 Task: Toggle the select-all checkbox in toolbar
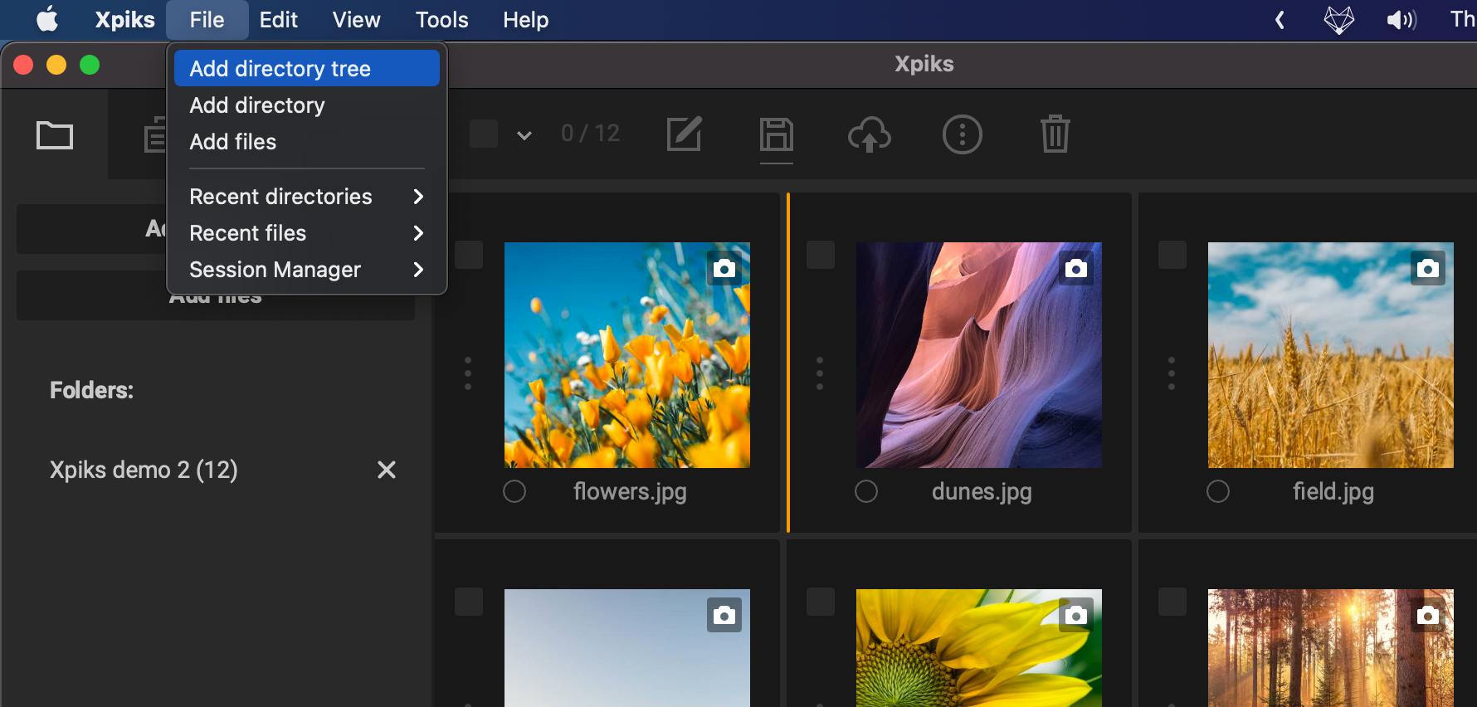tap(484, 134)
